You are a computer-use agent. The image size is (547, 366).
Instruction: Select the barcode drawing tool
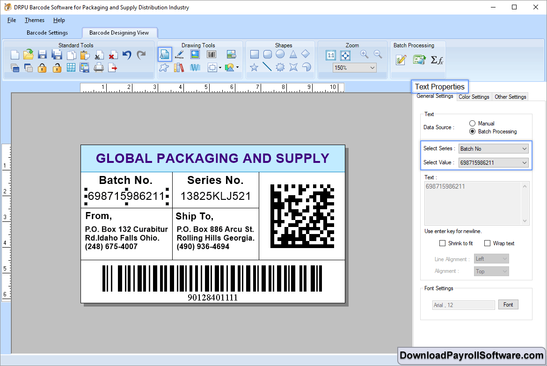click(x=212, y=54)
